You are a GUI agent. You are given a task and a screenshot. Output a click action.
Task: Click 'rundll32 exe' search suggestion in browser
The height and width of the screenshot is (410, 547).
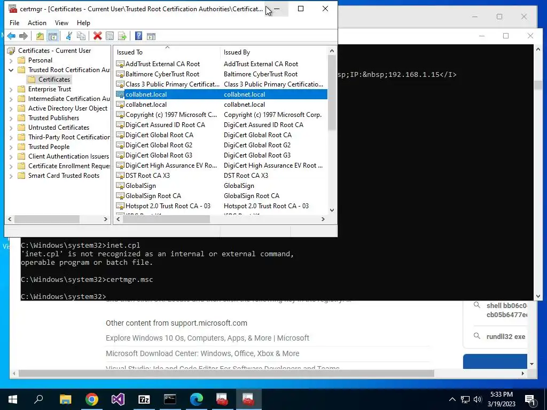tap(505, 336)
